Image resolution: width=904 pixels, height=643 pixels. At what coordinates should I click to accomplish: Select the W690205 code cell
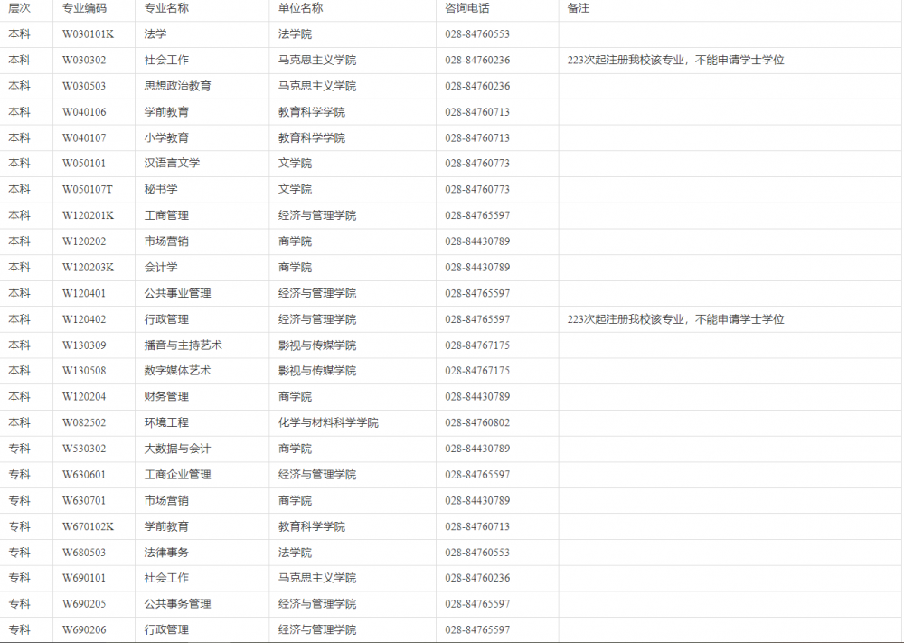84,604
